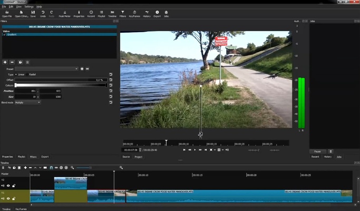Screen dimensions: 360x211
Task: Show the Recent panel from toolbar
Action: [91, 14]
